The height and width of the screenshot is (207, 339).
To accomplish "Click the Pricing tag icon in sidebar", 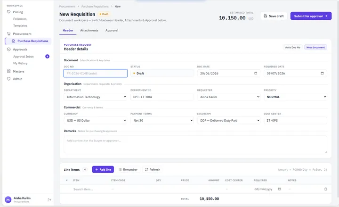I will (8, 12).
